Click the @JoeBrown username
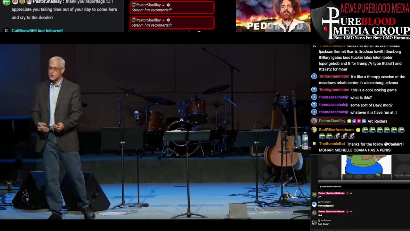 pyautogui.click(x=324, y=220)
